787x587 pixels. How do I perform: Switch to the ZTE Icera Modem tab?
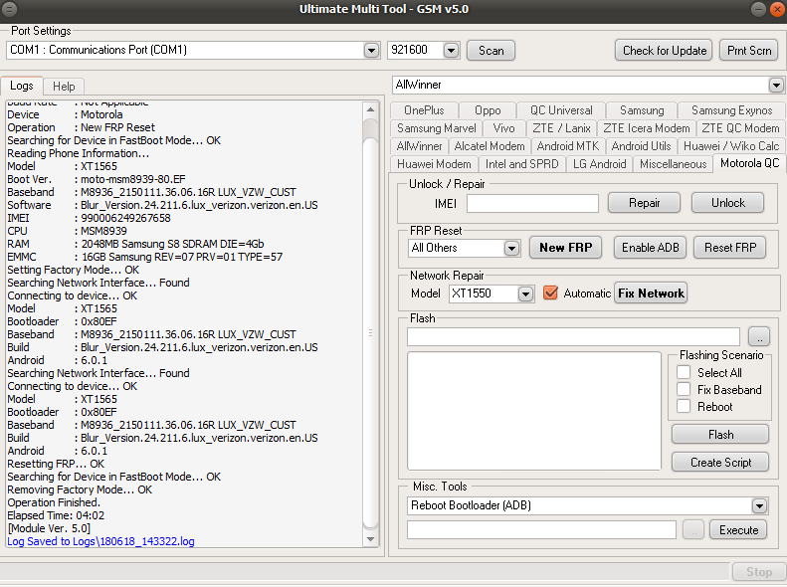click(x=647, y=128)
